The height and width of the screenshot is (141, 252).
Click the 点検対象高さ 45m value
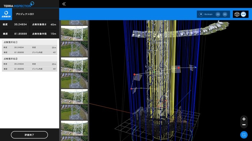pyautogui.click(x=53, y=25)
